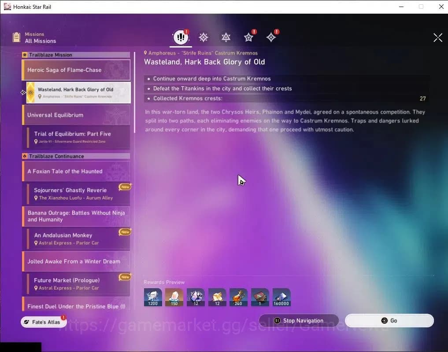448x352 pixels.
Task: Click the Trailblaze Mission section header icon
Action: click(x=25, y=55)
